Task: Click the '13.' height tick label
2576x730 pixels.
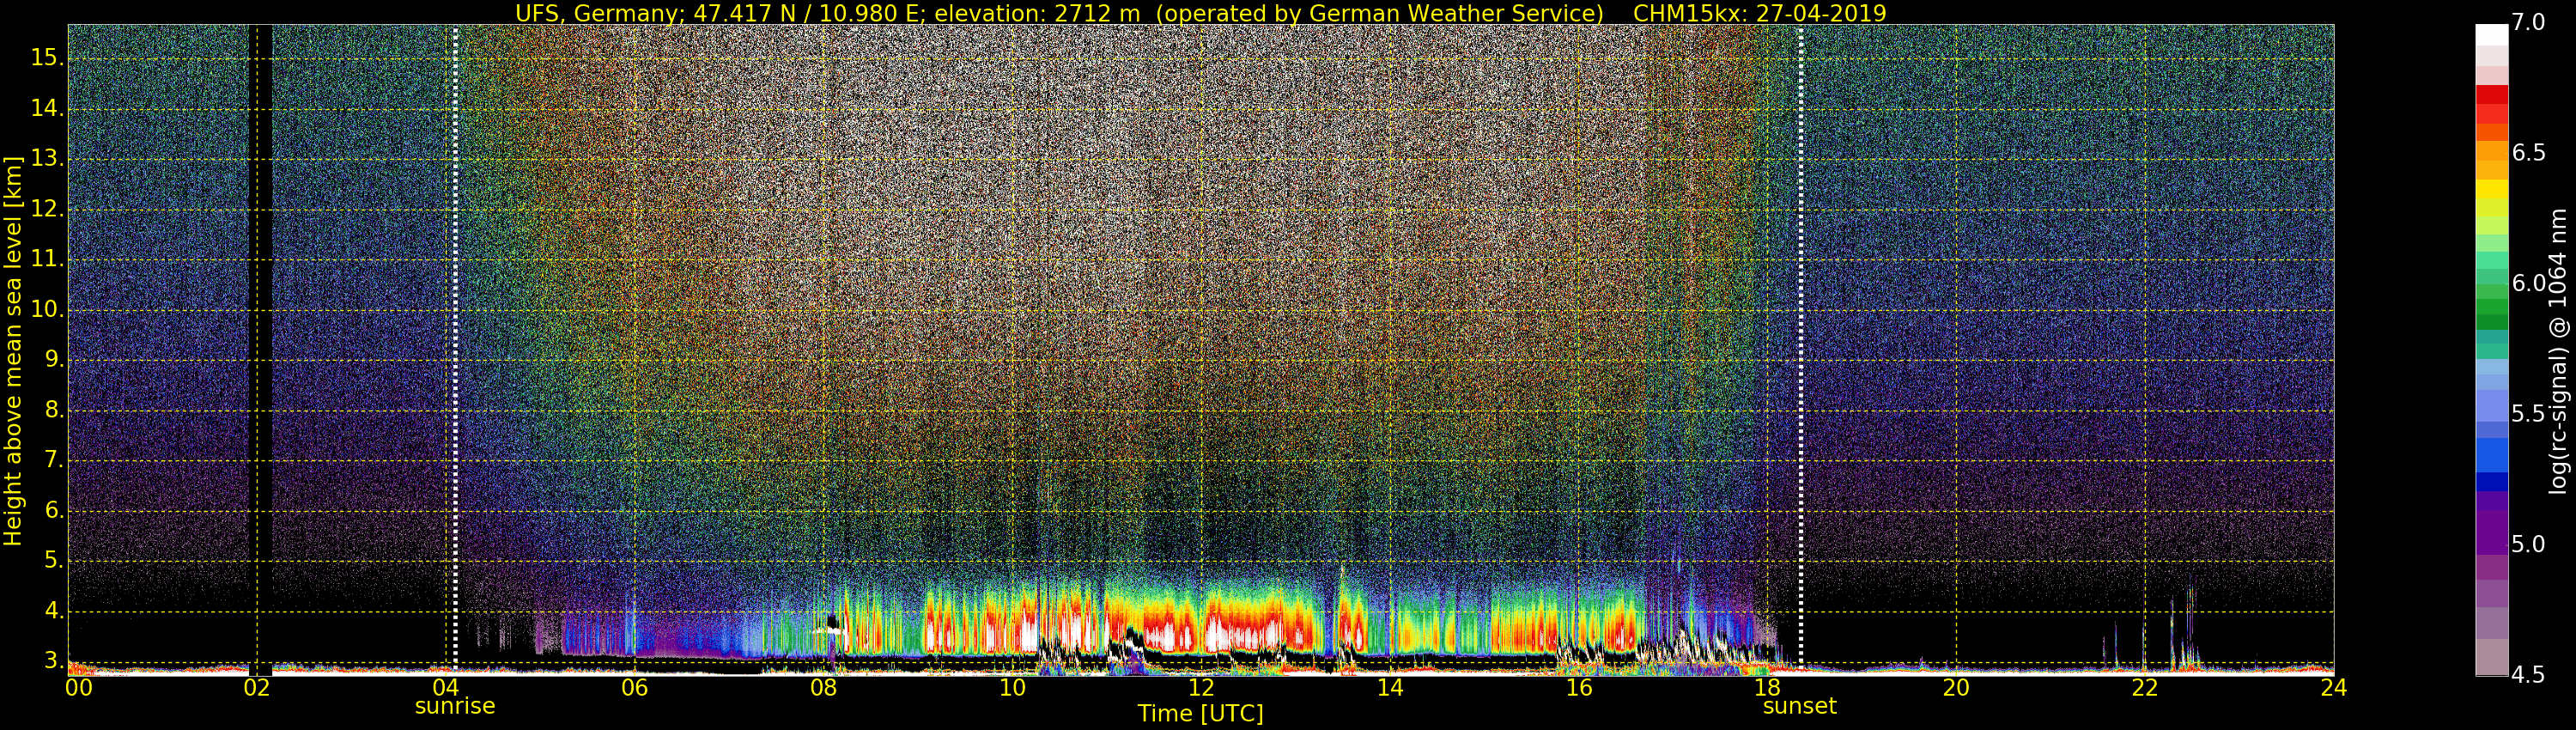Action: [x=46, y=159]
